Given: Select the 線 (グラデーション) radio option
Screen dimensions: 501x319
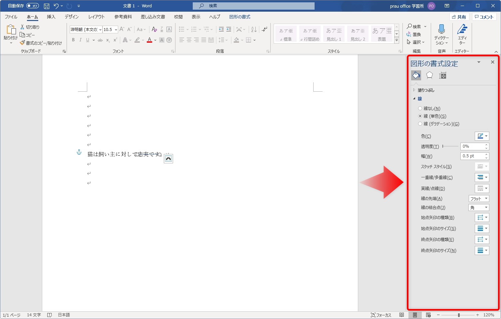Looking at the screenshot, I should (x=420, y=124).
